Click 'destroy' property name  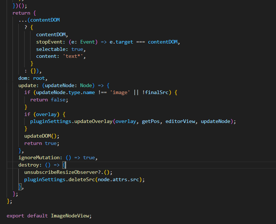coord(29,165)
